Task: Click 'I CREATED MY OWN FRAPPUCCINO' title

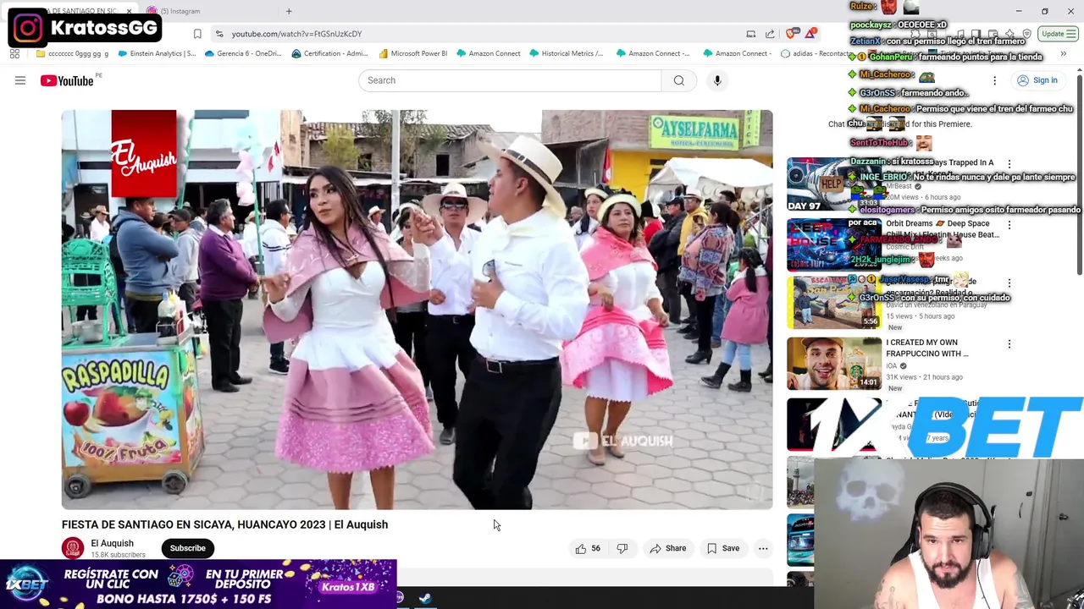Action: pyautogui.click(x=927, y=348)
